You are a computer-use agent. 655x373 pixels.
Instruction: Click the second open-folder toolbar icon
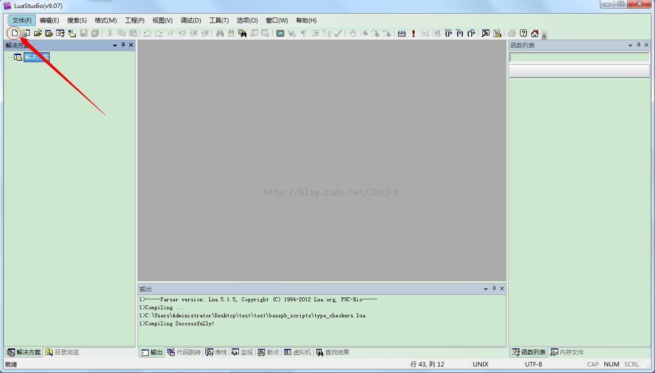49,33
